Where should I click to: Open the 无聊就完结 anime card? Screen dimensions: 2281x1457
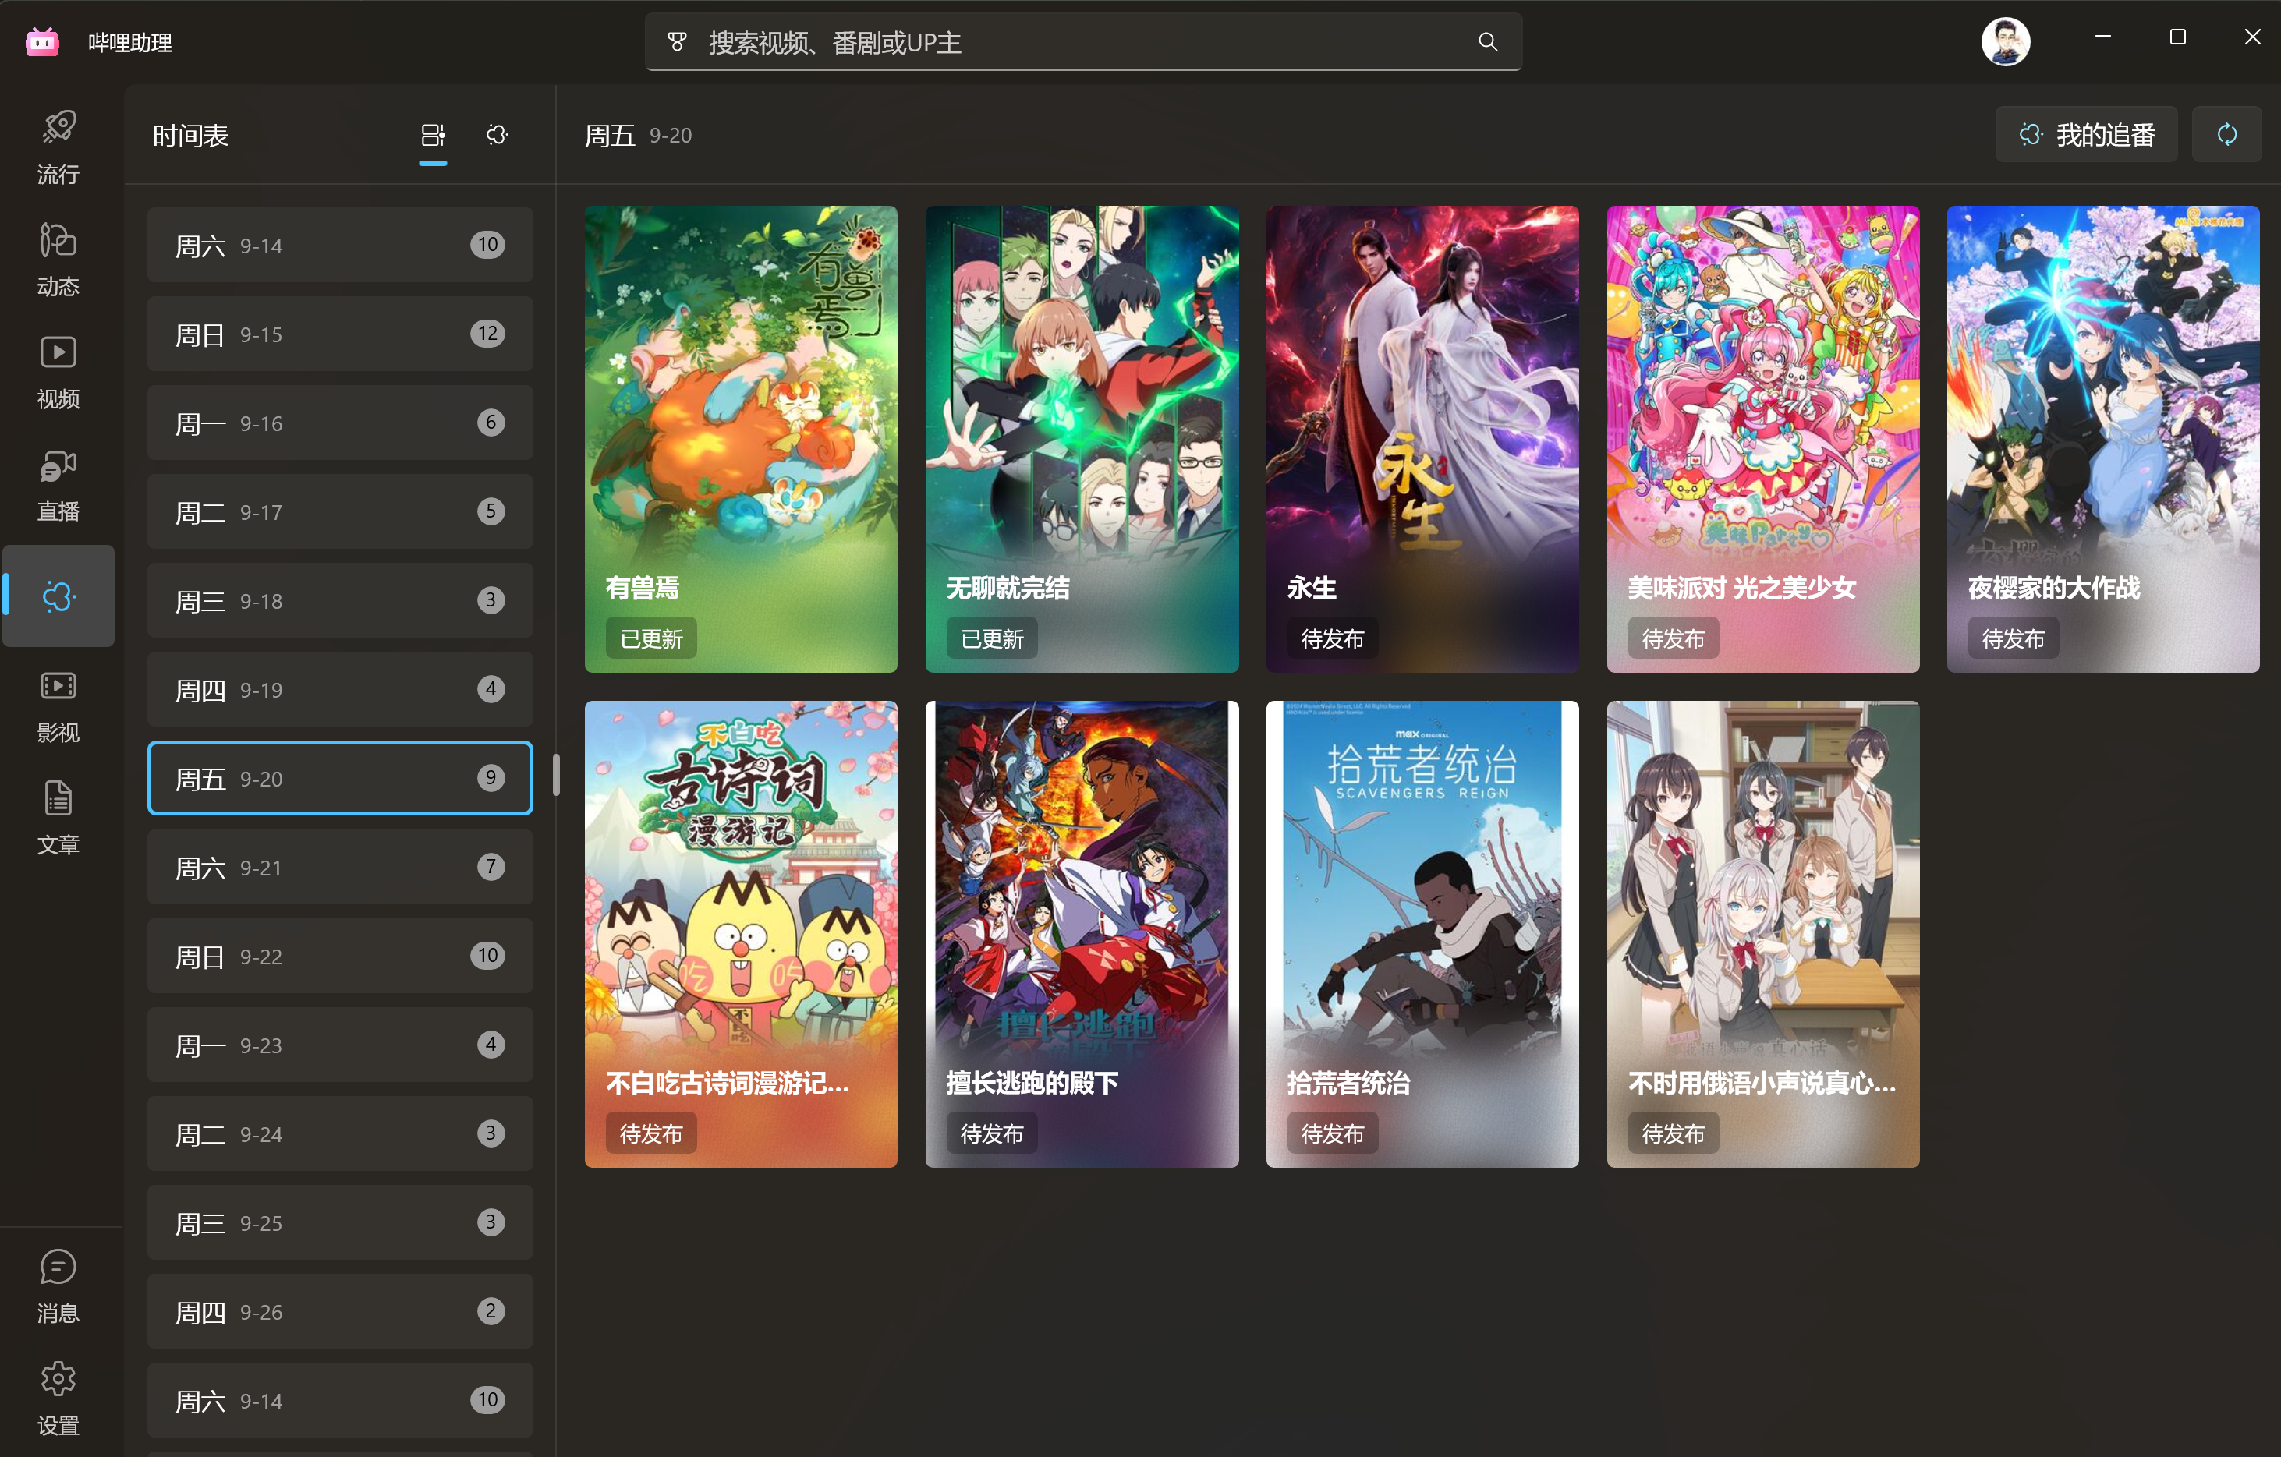[1082, 439]
